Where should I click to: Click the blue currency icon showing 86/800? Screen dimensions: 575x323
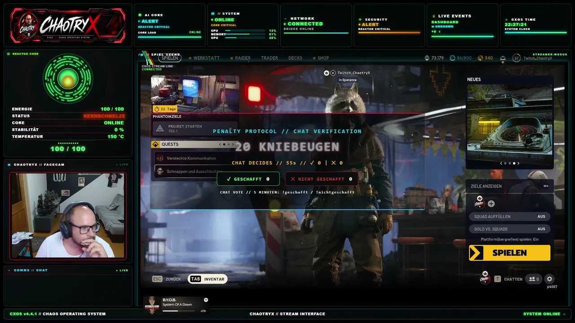452,58
